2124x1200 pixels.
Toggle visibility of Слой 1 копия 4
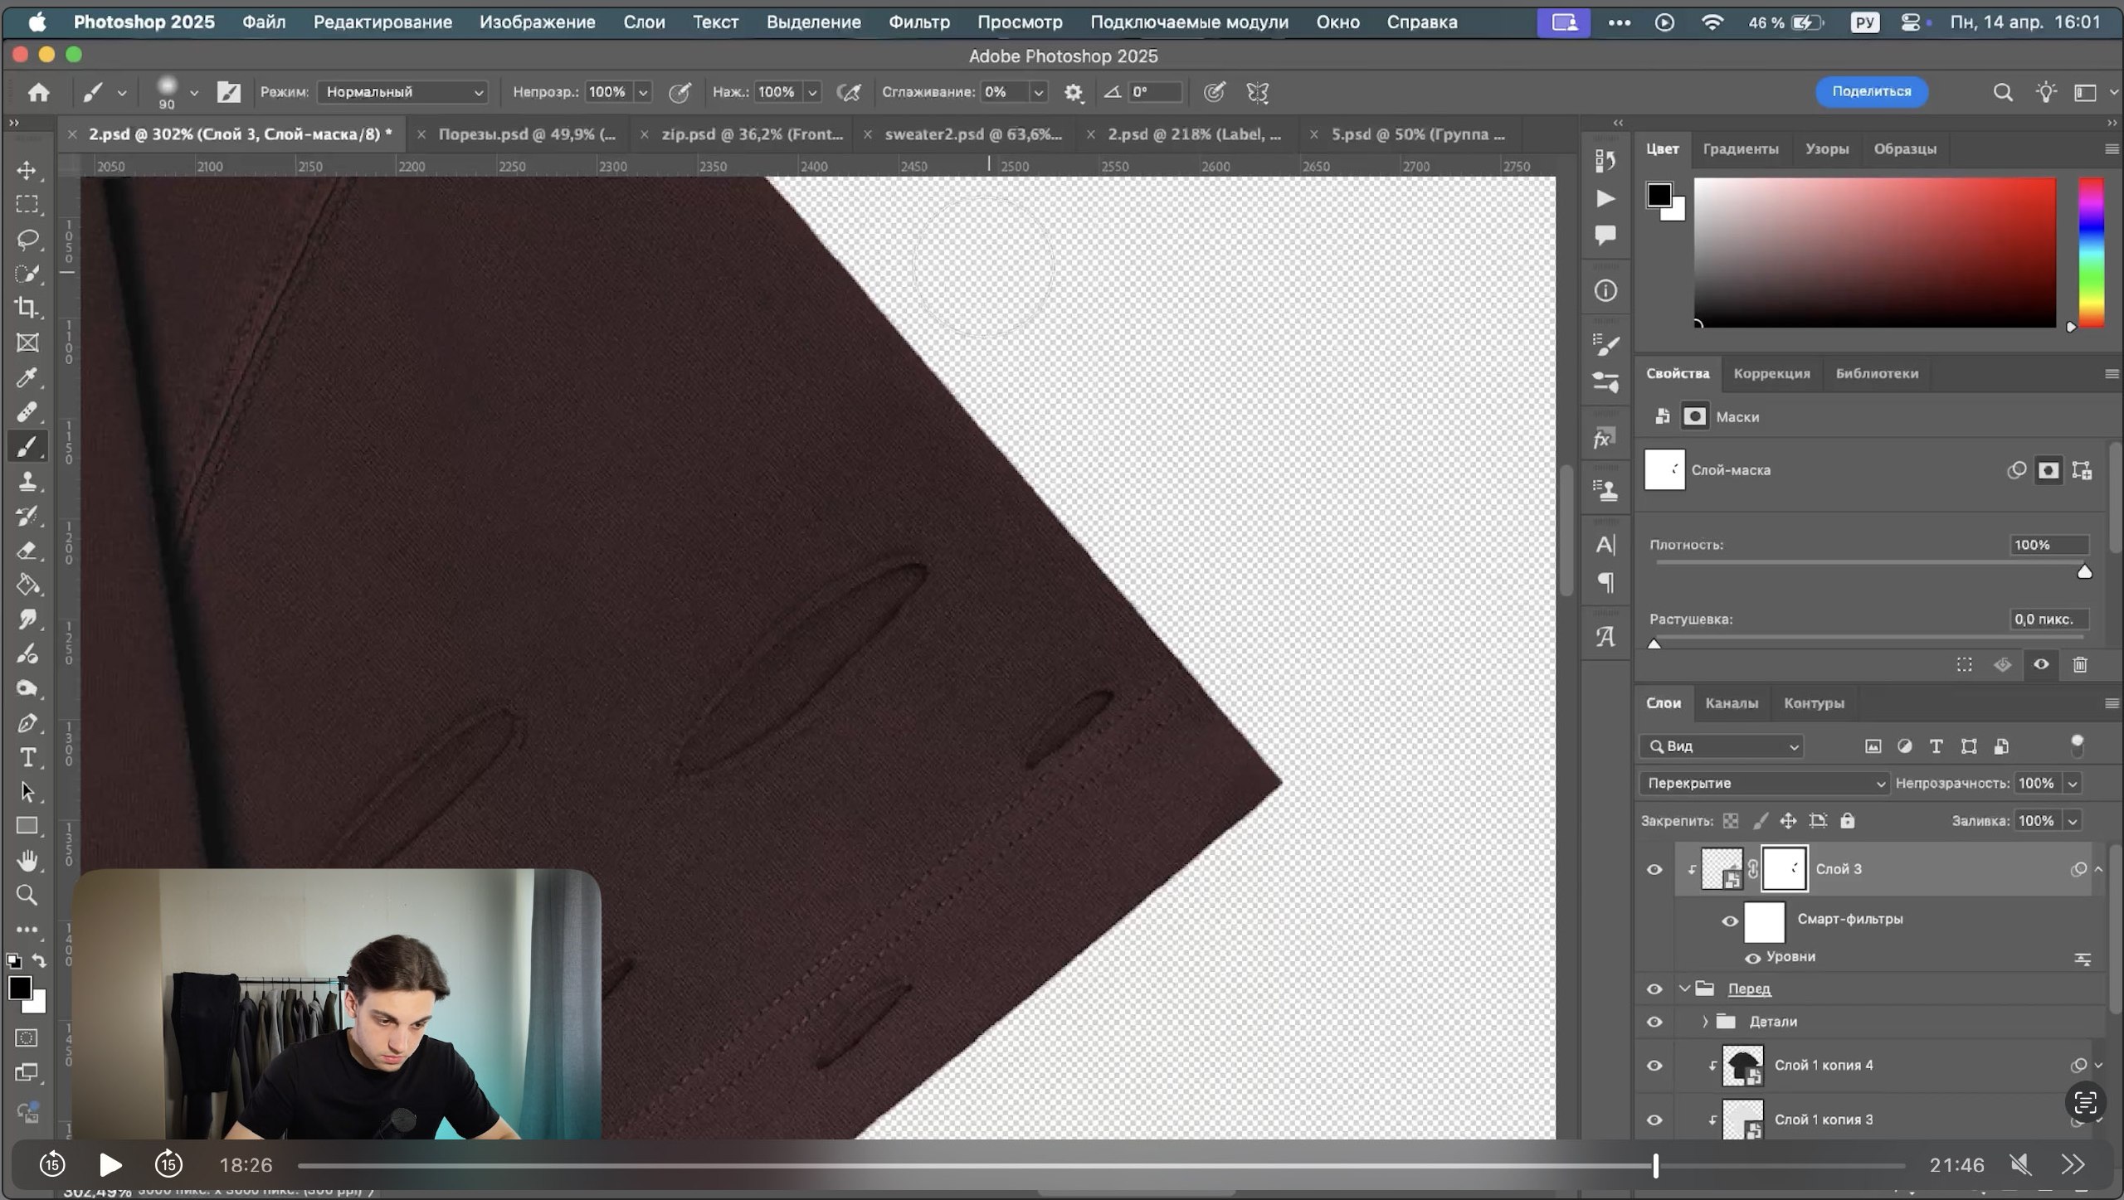click(x=1654, y=1066)
